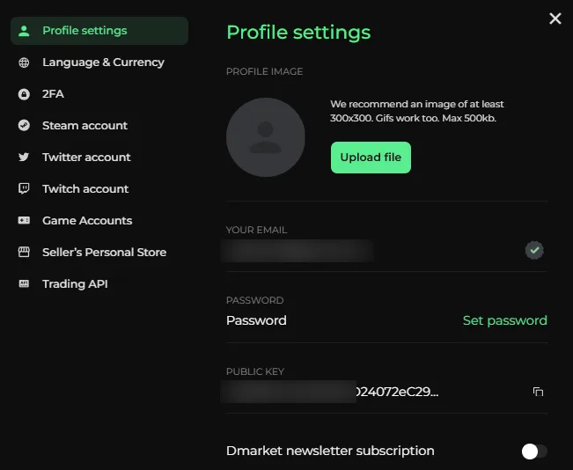Click the globe icon for Language & Currency
The height and width of the screenshot is (470, 573).
24,62
